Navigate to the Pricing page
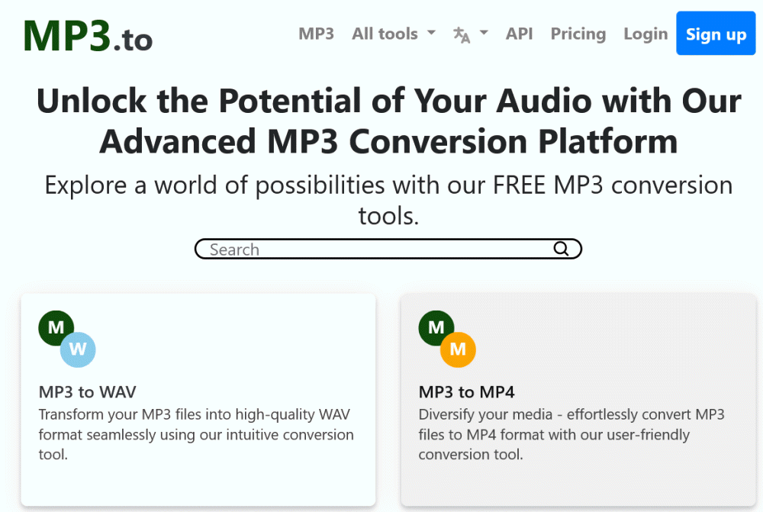This screenshot has height=512, width=763. [578, 34]
